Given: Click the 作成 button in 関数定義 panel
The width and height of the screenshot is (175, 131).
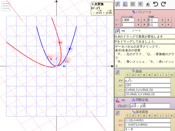Looking at the screenshot, I should point(123,100).
